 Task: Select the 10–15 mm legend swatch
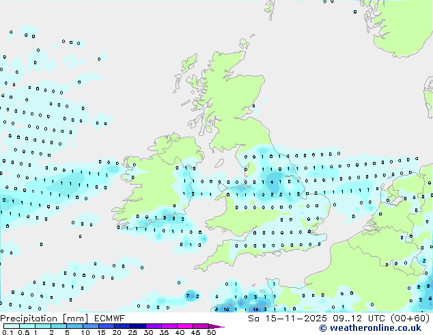click(90, 326)
